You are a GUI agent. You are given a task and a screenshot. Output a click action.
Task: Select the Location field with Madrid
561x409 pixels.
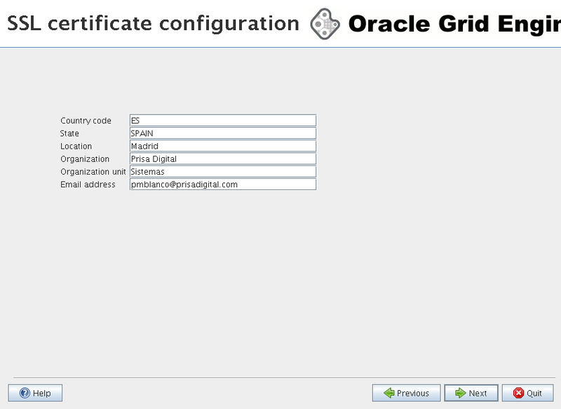[223, 146]
